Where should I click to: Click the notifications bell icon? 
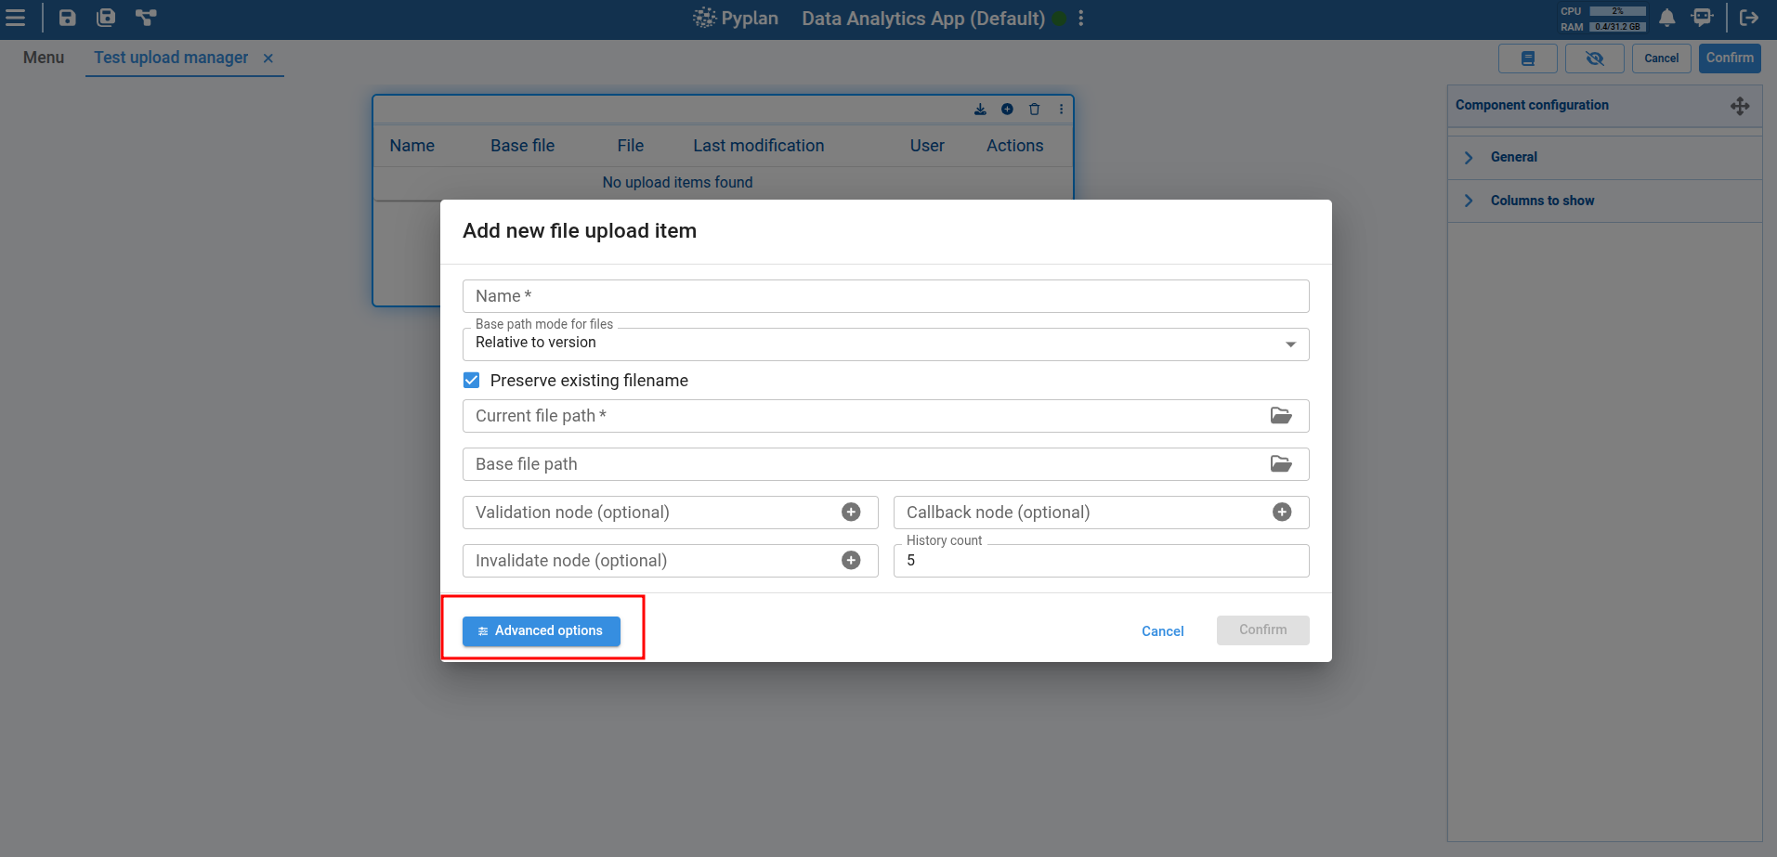[1667, 18]
